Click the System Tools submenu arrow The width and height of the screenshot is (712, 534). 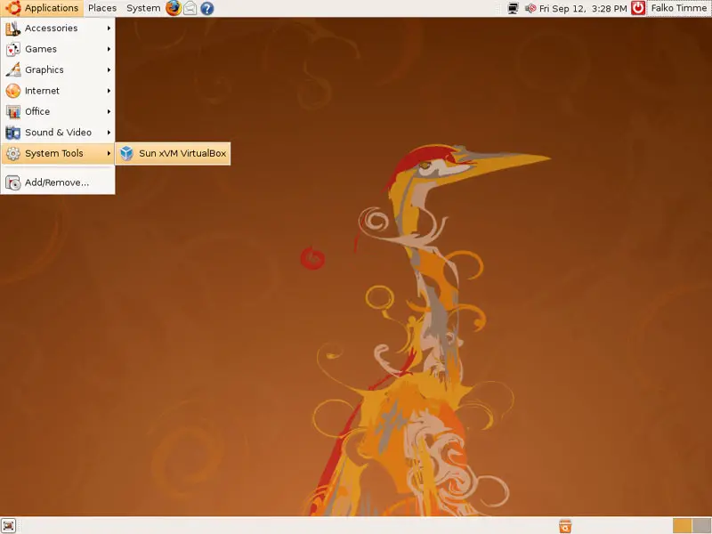tap(109, 153)
